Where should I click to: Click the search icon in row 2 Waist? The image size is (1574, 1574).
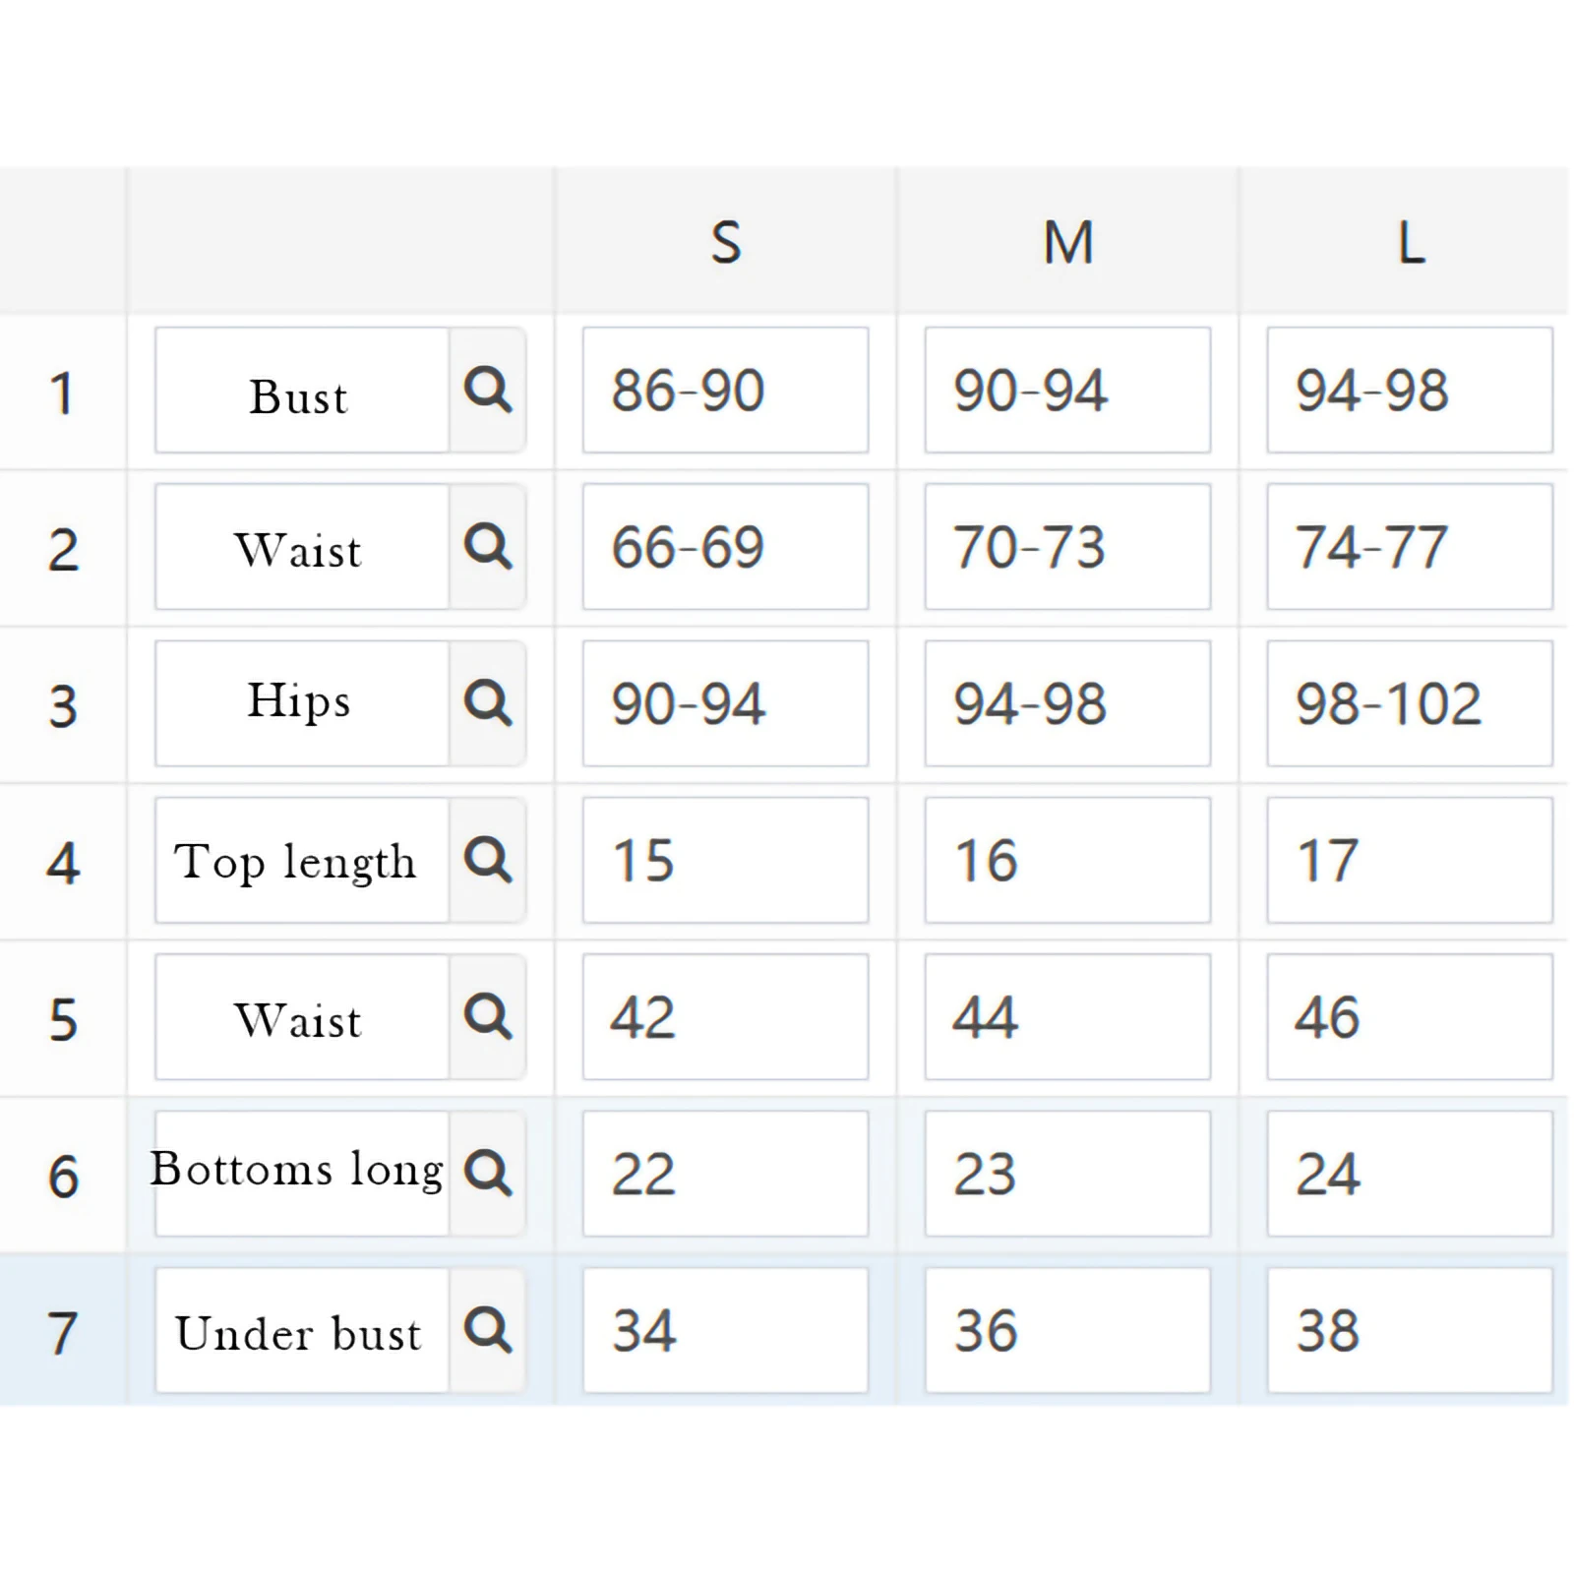tap(488, 547)
